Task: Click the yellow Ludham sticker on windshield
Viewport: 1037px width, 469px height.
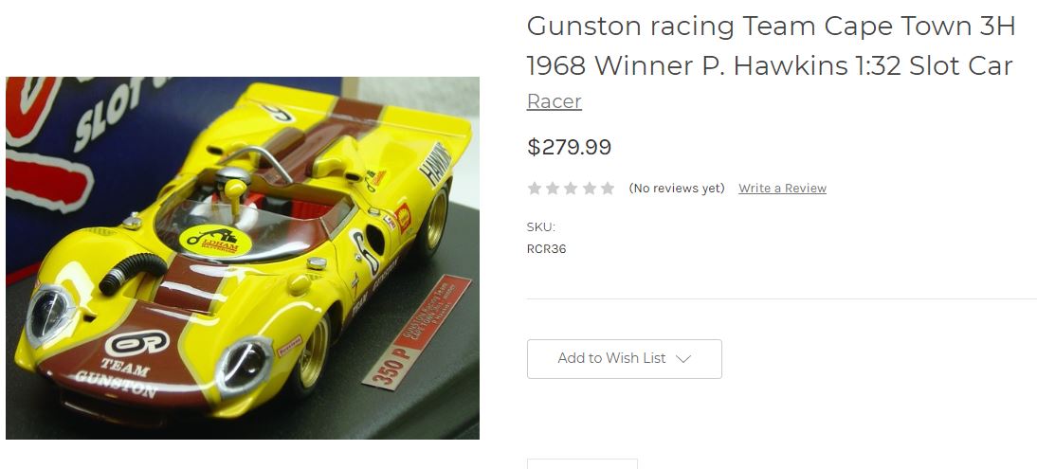Action: point(215,241)
